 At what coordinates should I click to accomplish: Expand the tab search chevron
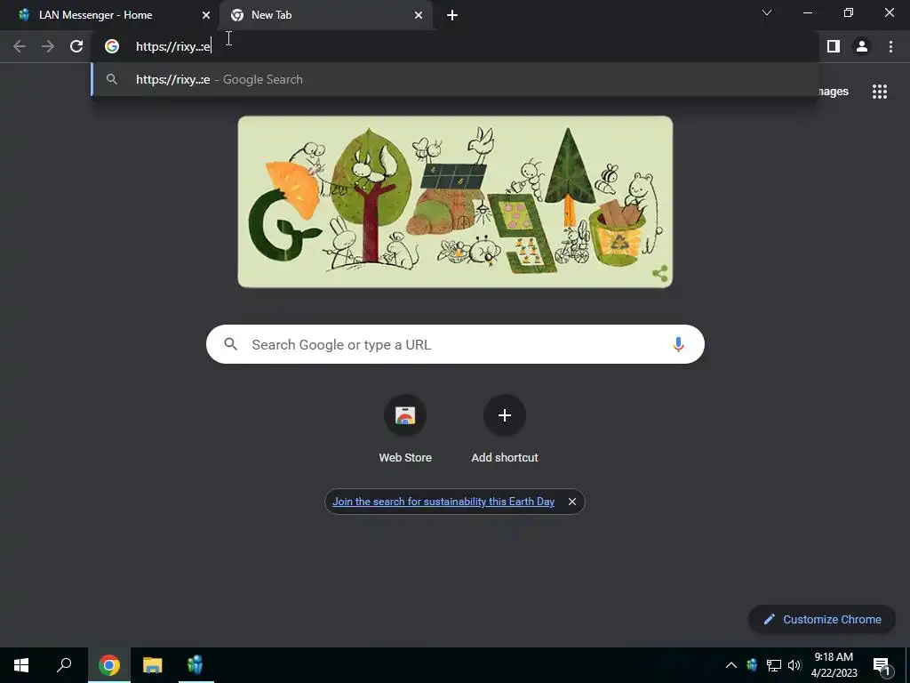click(767, 12)
